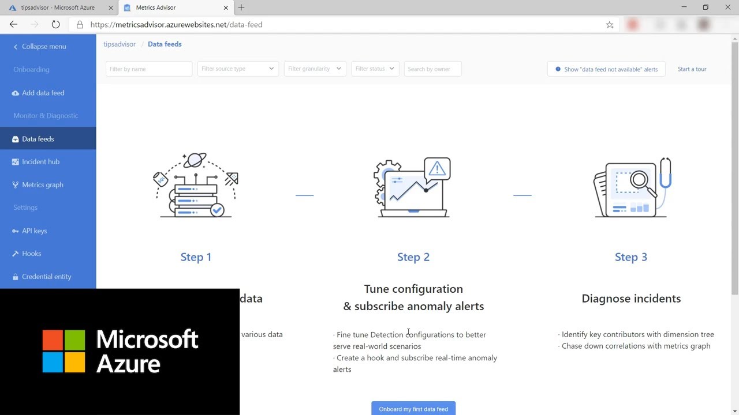739x415 pixels.
Task: Close the tipsadvisor Azure tab
Action: pyautogui.click(x=110, y=7)
